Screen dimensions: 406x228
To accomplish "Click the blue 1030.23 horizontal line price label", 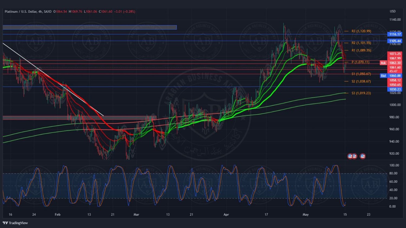I will (x=395, y=89).
